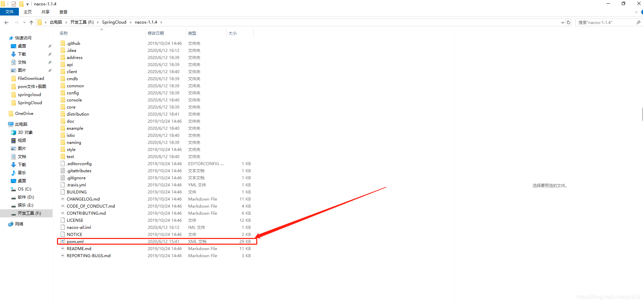Open 视频 library in sidebar
This screenshot has width=643, height=303.
22,141
